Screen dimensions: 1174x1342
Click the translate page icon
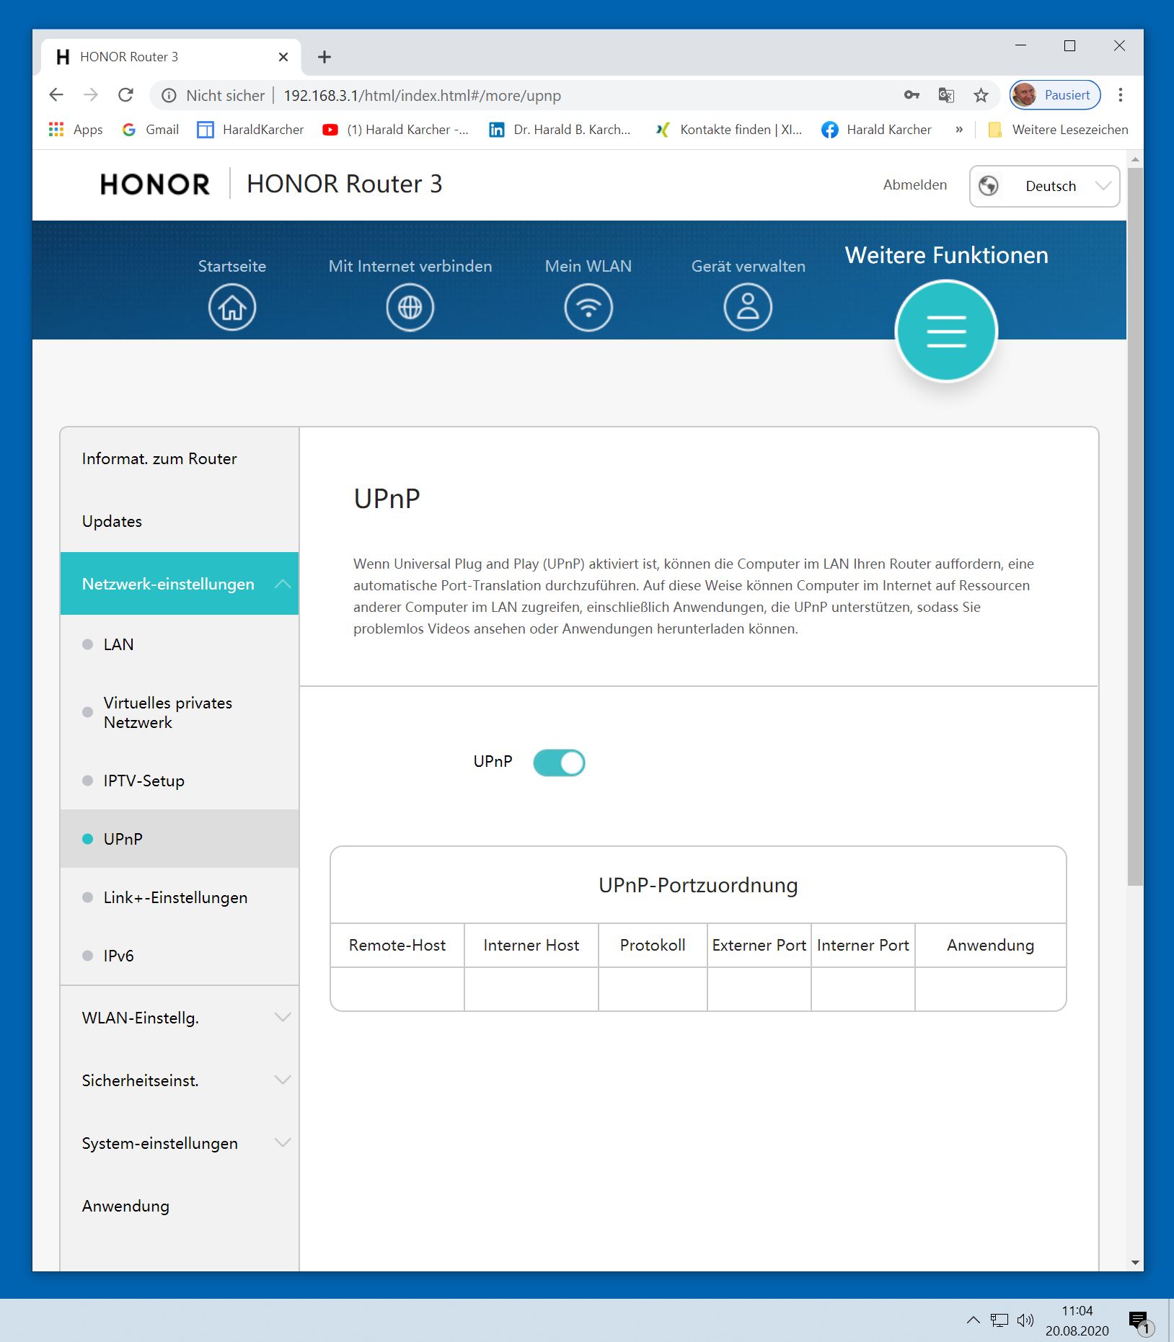click(x=946, y=95)
